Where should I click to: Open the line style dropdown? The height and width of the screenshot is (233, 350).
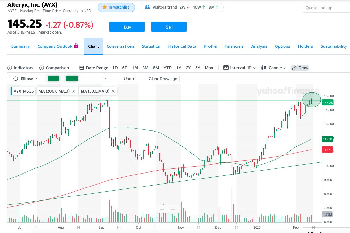point(96,78)
